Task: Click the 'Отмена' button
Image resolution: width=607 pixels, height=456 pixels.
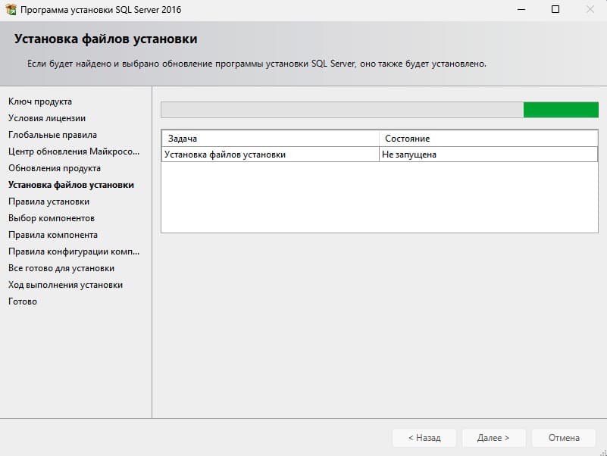Action: (x=564, y=438)
